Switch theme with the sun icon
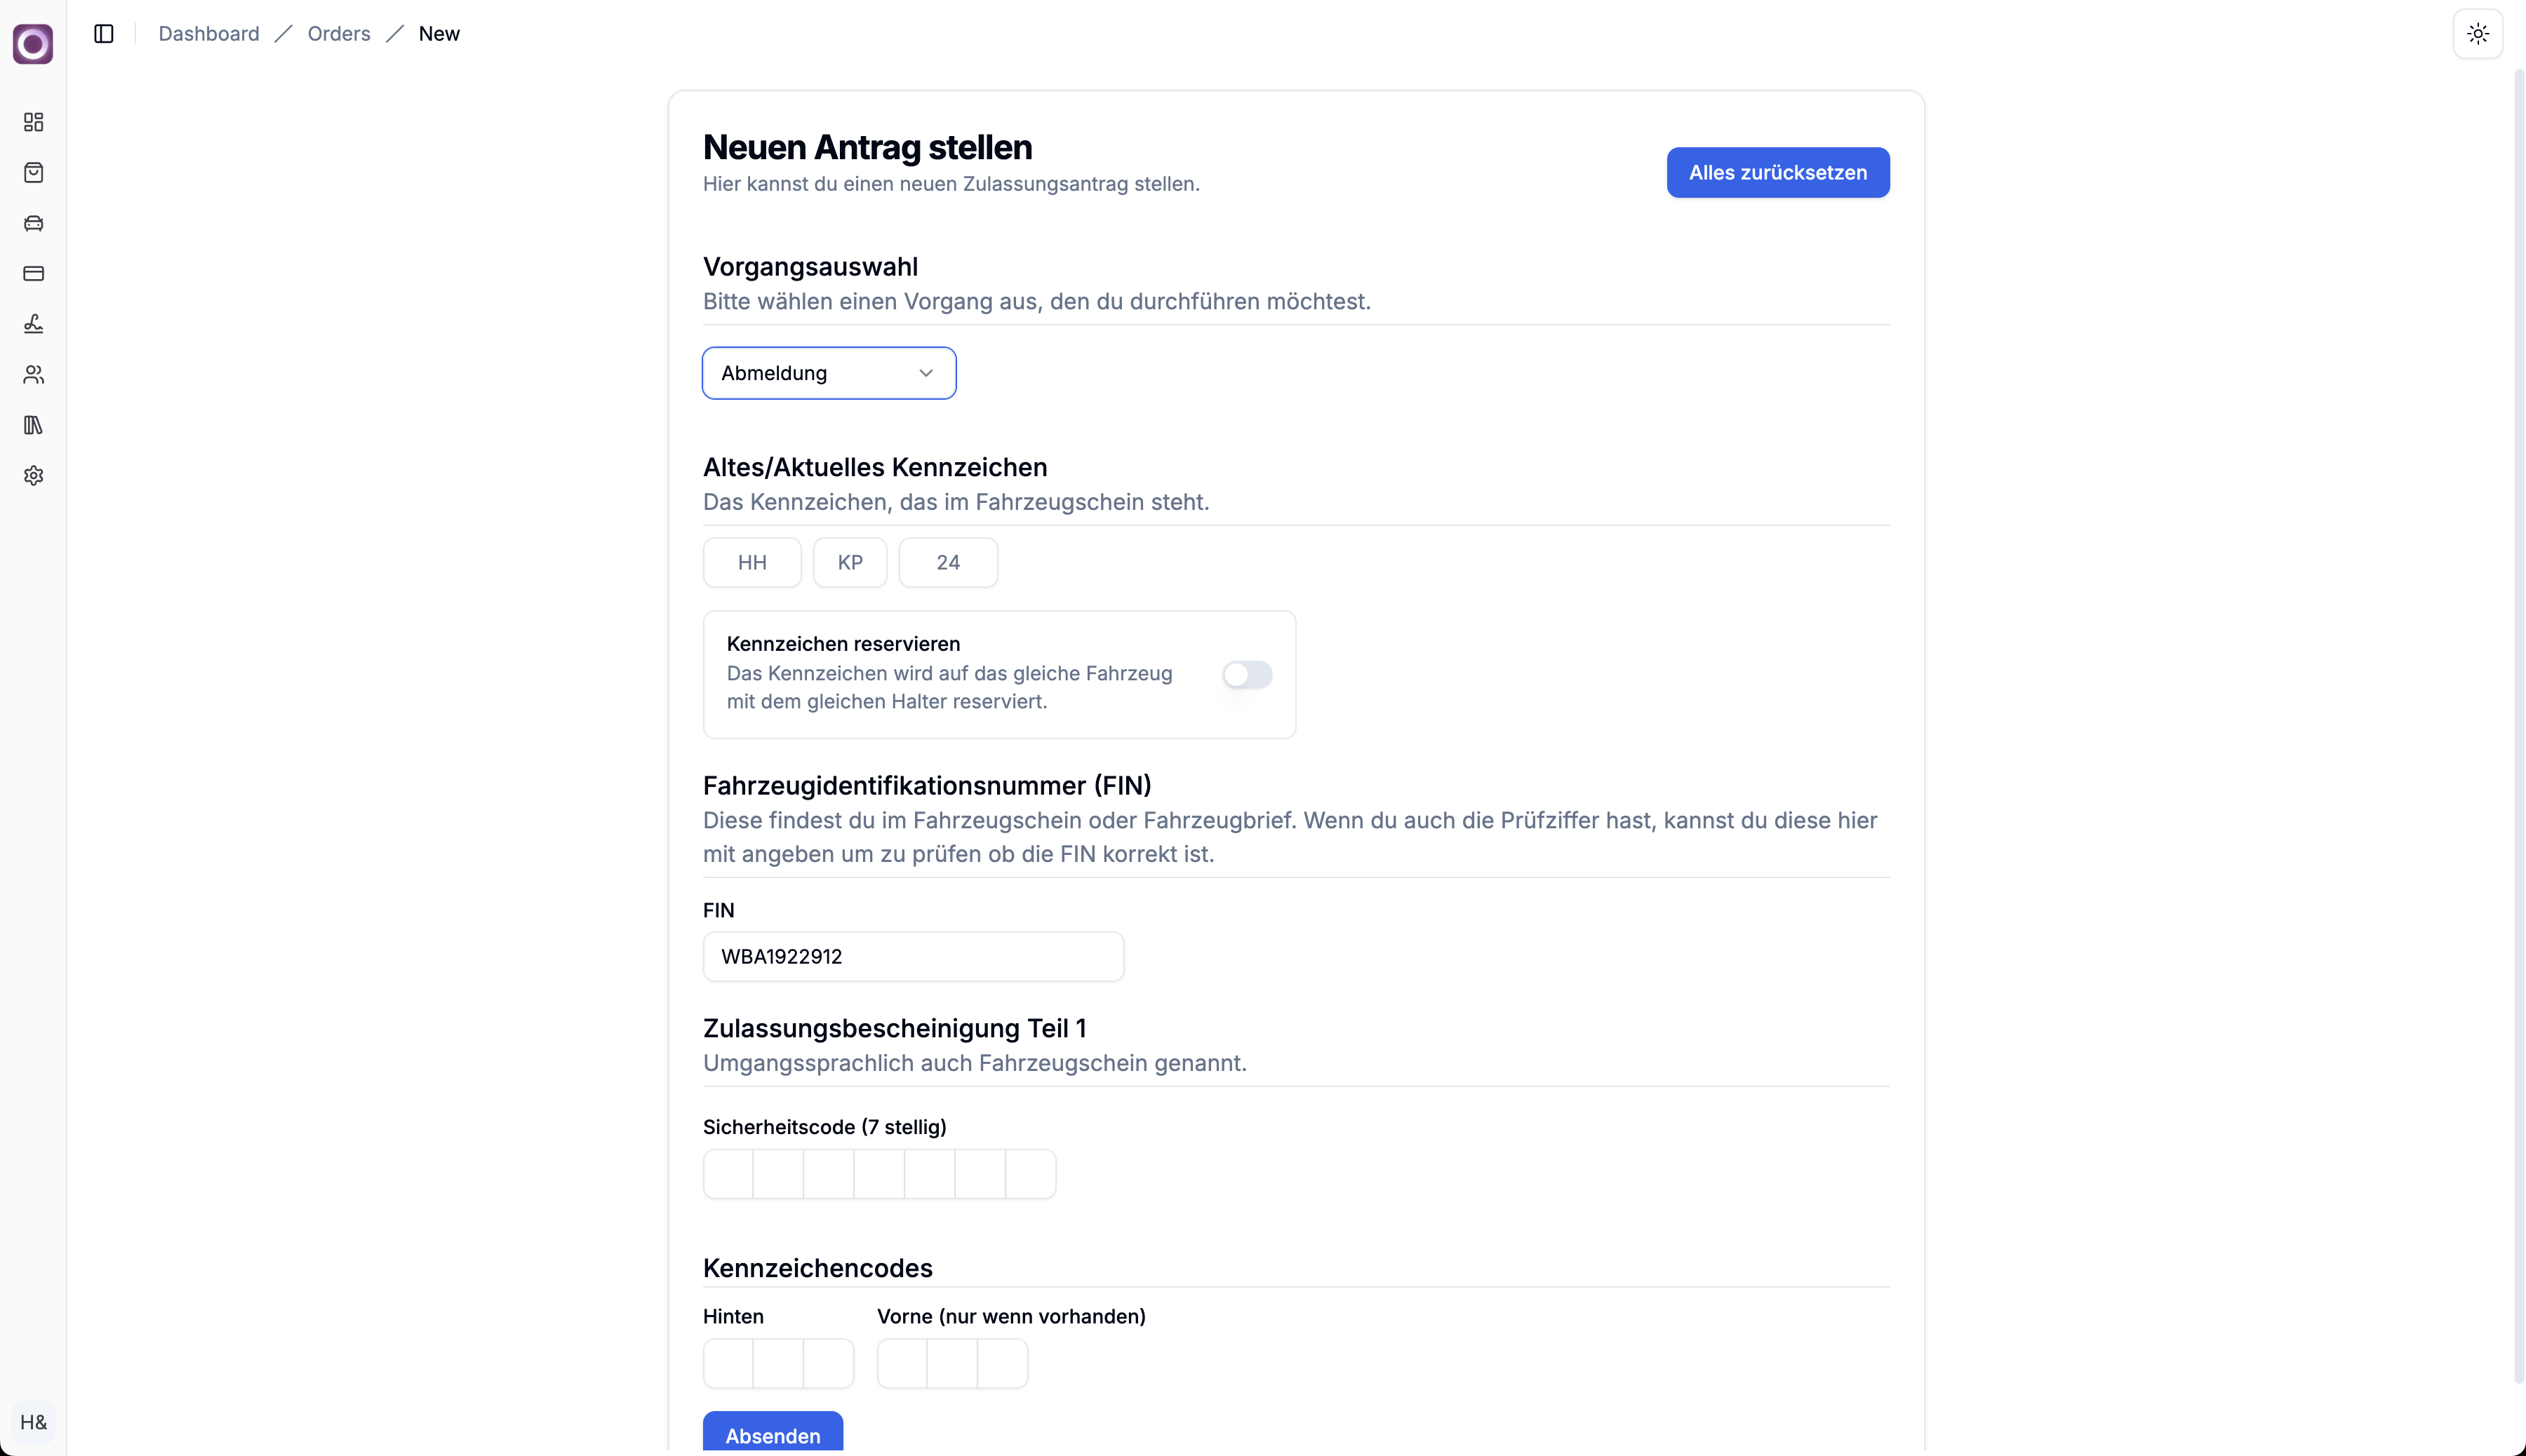The width and height of the screenshot is (2526, 1456). pos(2477,34)
